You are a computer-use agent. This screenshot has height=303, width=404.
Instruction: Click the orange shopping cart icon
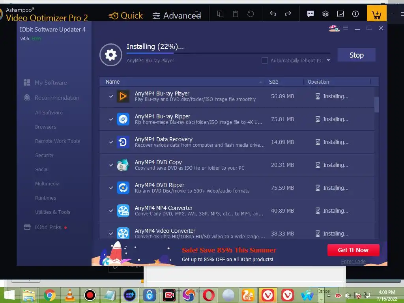(376, 14)
